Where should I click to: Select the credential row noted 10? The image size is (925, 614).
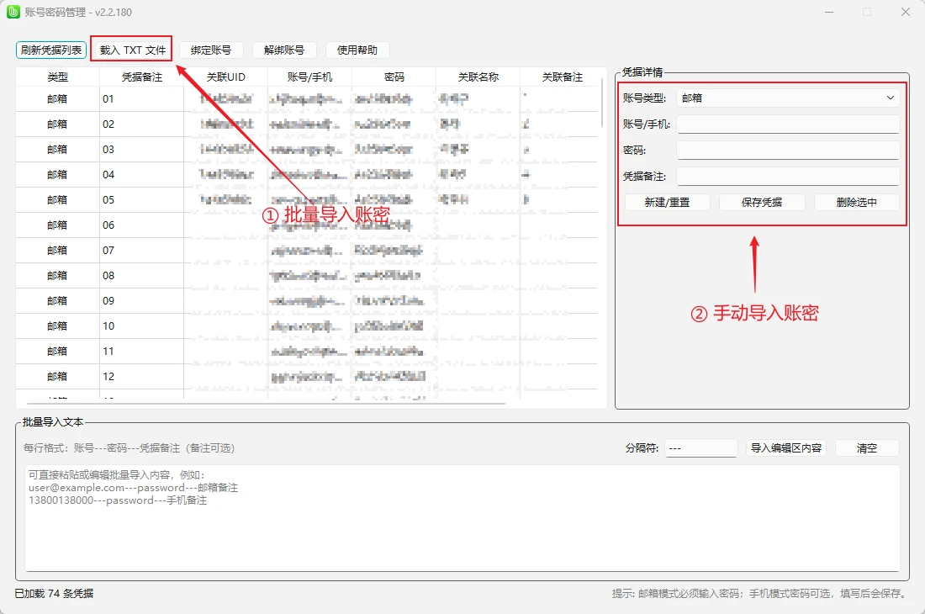pos(307,326)
